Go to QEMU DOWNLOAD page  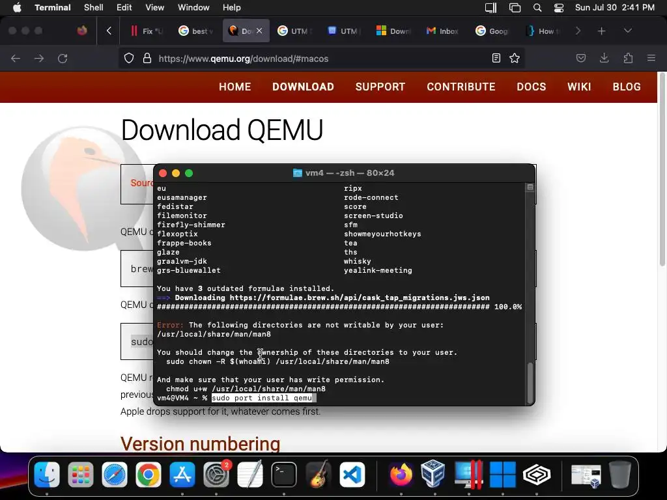303,87
